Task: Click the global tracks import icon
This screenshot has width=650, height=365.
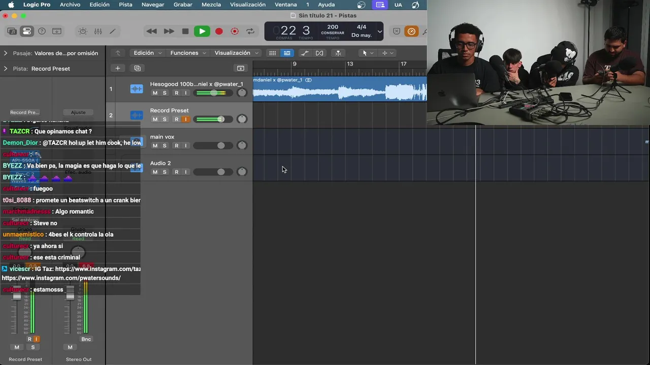Action: point(241,68)
